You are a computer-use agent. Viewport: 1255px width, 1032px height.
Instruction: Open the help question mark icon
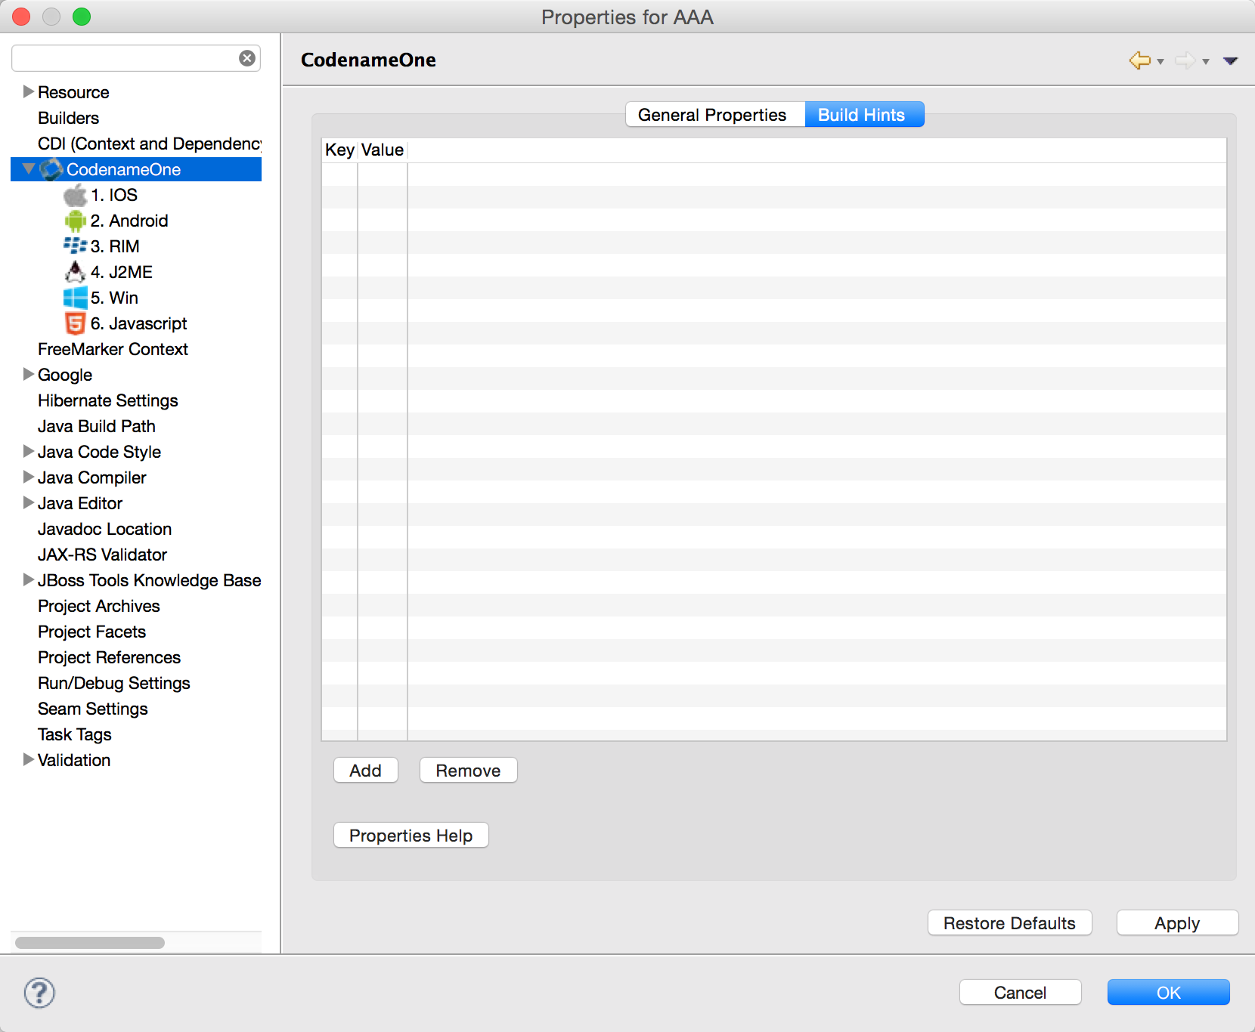39,993
